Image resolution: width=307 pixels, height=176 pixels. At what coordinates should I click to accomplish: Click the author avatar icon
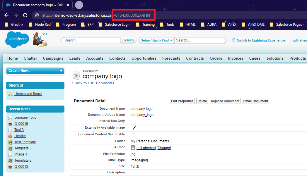tap(133, 148)
